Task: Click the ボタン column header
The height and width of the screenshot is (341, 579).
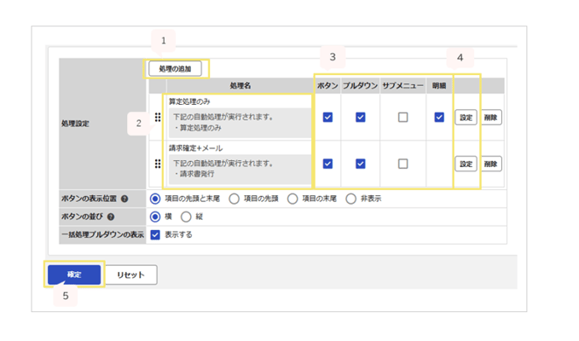Action: [x=327, y=85]
